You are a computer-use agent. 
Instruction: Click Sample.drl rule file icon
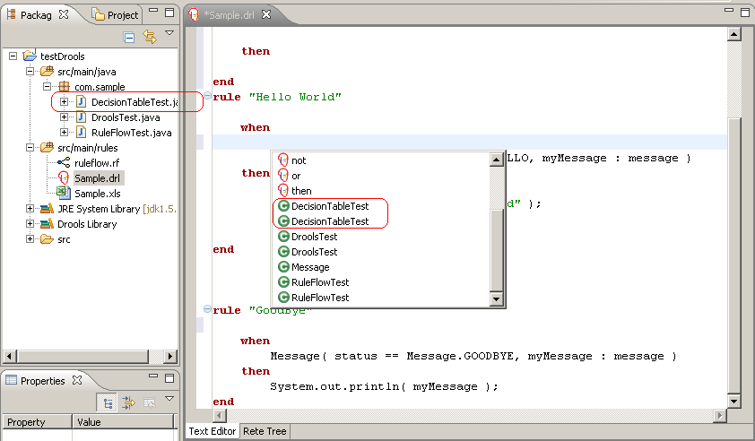click(x=64, y=177)
